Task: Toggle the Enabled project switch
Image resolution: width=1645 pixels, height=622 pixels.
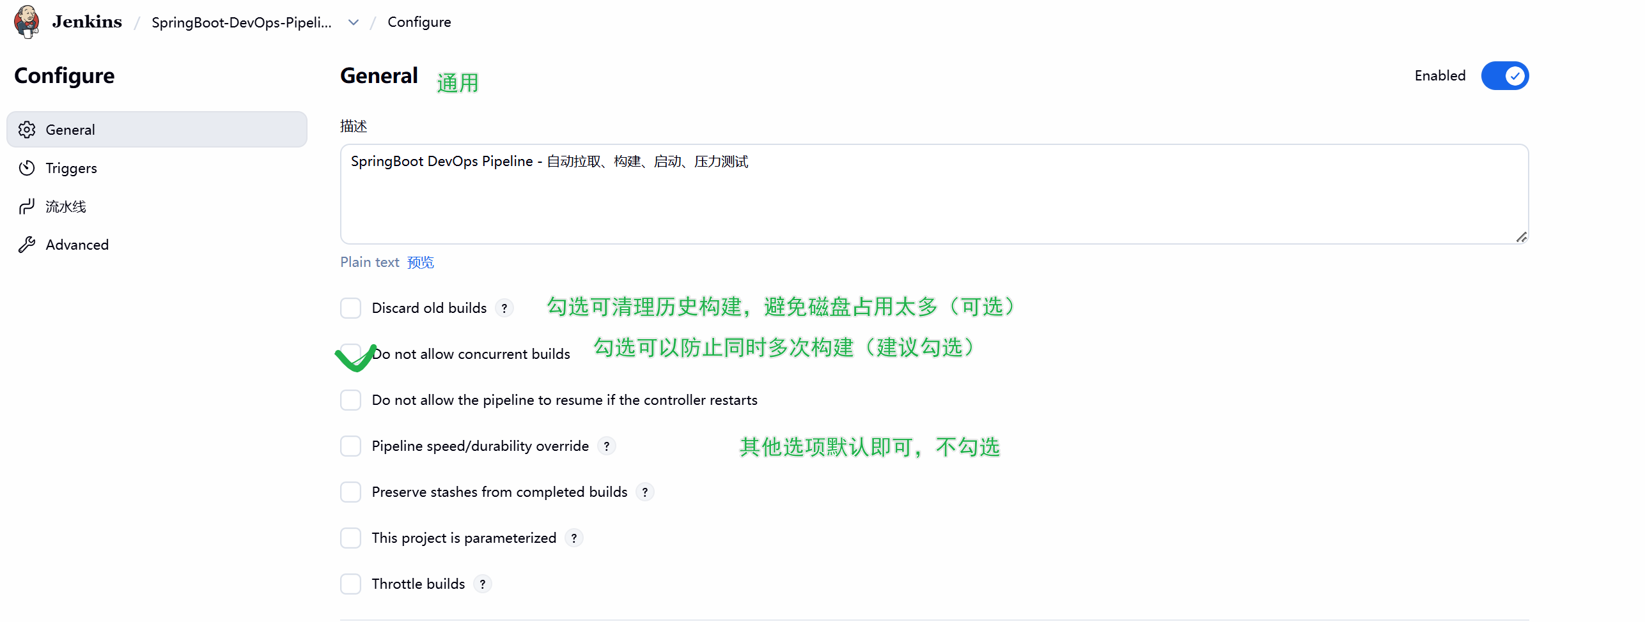Action: [1505, 76]
